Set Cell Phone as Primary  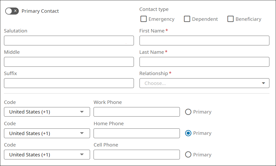point(188,155)
